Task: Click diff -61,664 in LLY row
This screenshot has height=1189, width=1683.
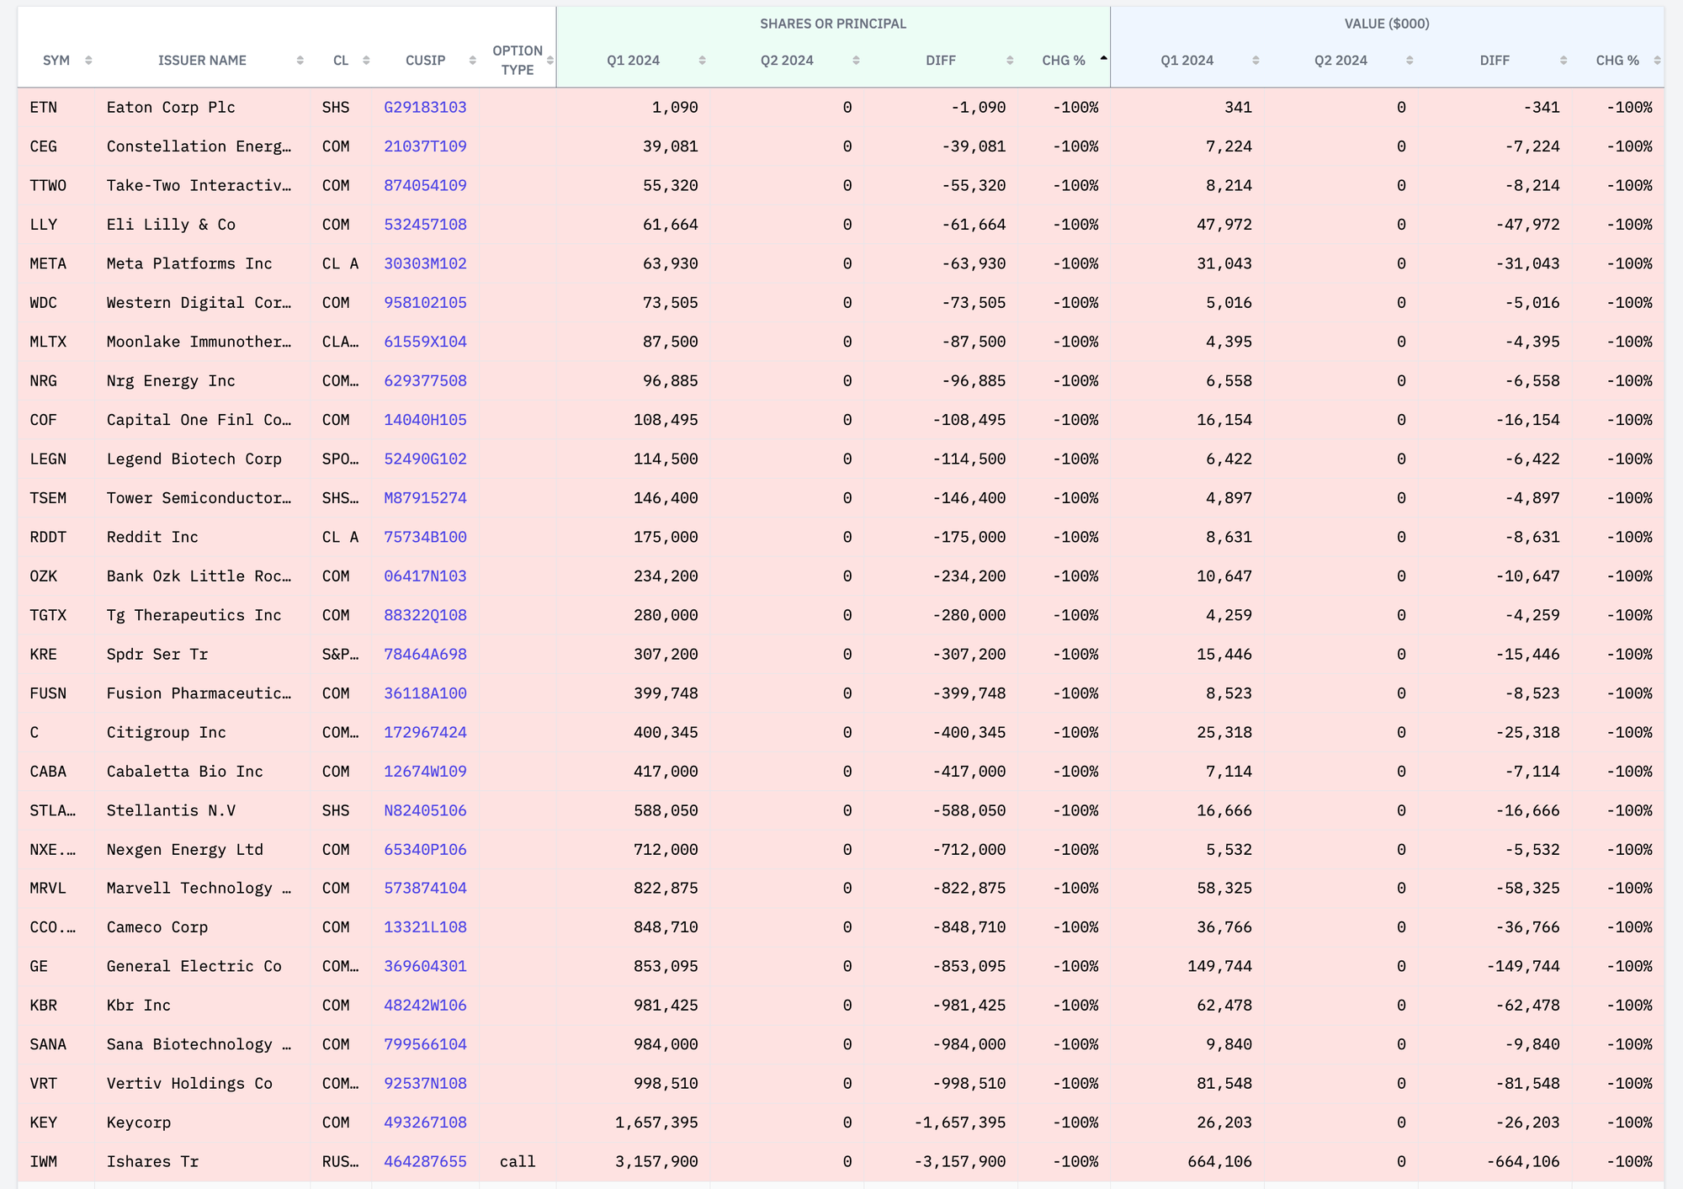Action: pyautogui.click(x=974, y=225)
